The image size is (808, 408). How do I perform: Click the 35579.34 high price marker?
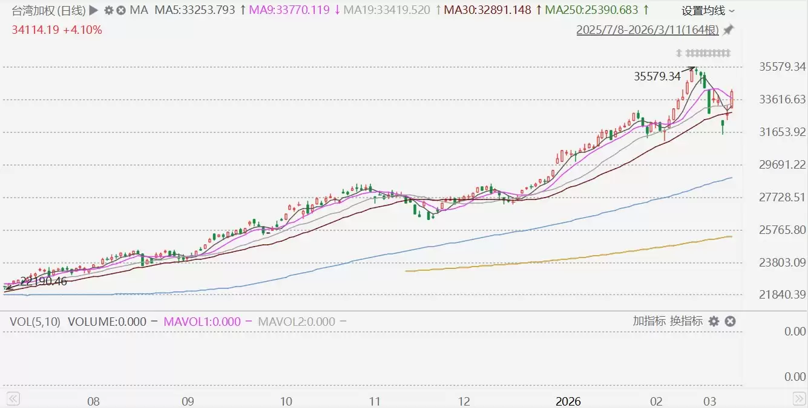(x=657, y=76)
